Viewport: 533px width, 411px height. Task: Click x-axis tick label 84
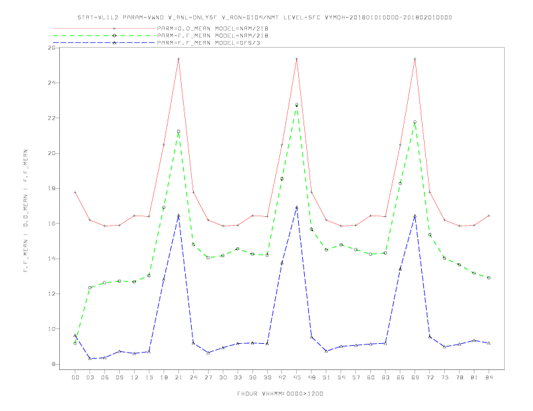click(489, 377)
